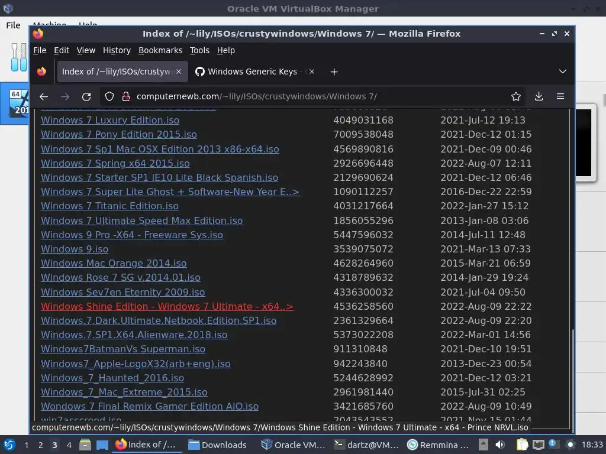The height and width of the screenshot is (454, 606).
Task: Open the Bookmarks menu
Action: 160,50
